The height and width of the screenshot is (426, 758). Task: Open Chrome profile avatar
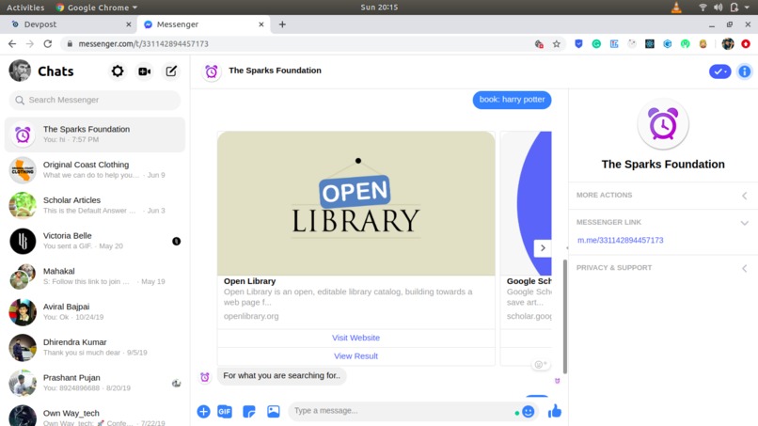tap(728, 44)
